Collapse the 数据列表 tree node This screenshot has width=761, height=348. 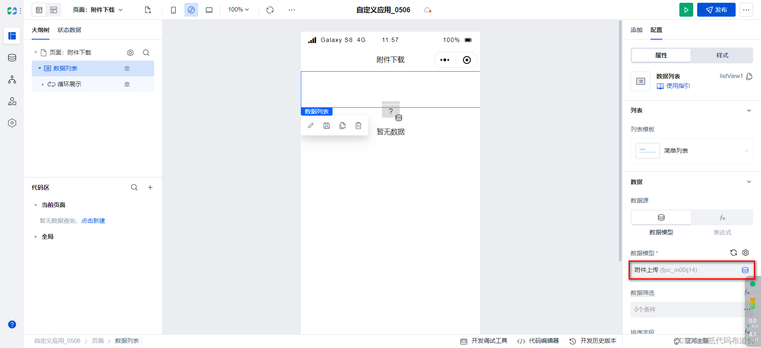40,68
